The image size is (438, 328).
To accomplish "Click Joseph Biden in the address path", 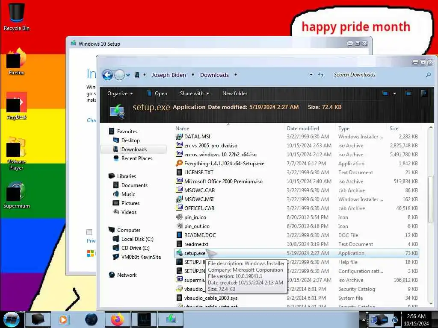I will (x=169, y=75).
